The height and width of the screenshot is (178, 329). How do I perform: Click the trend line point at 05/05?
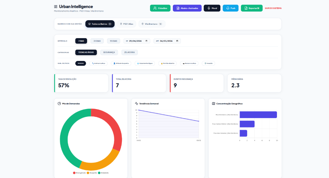(x=199, y=121)
